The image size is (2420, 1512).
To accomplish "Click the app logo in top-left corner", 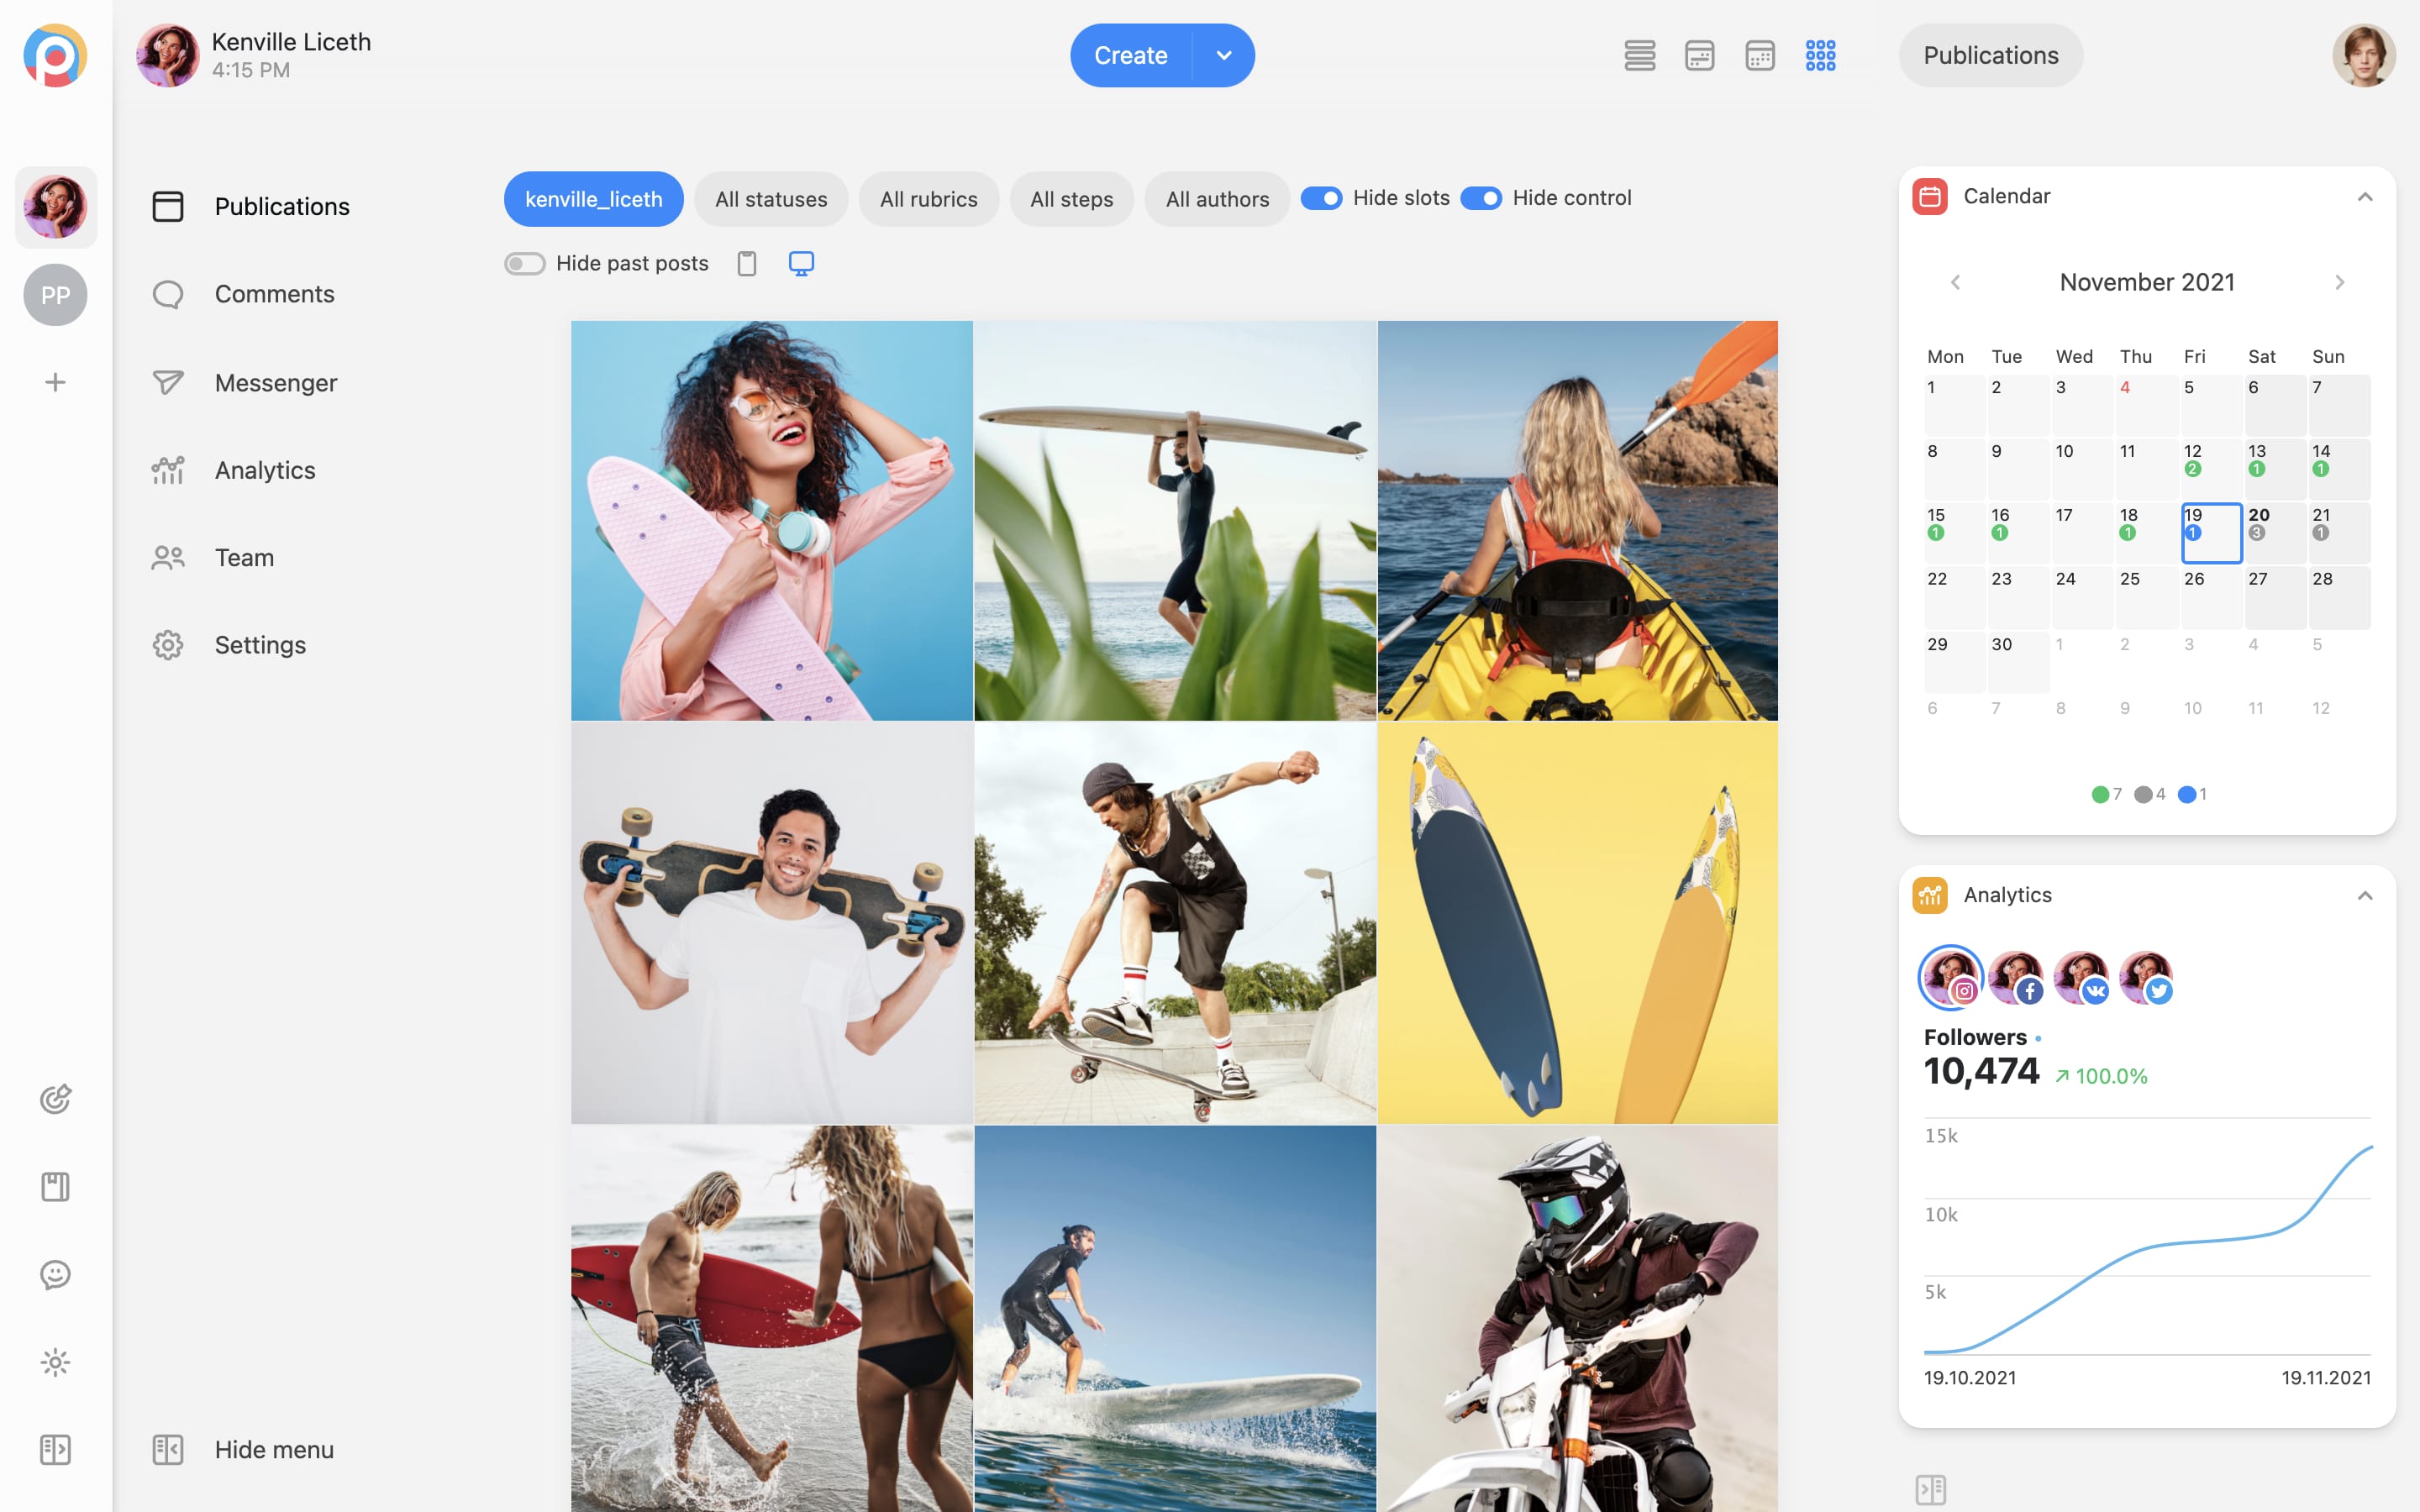I will [55, 56].
